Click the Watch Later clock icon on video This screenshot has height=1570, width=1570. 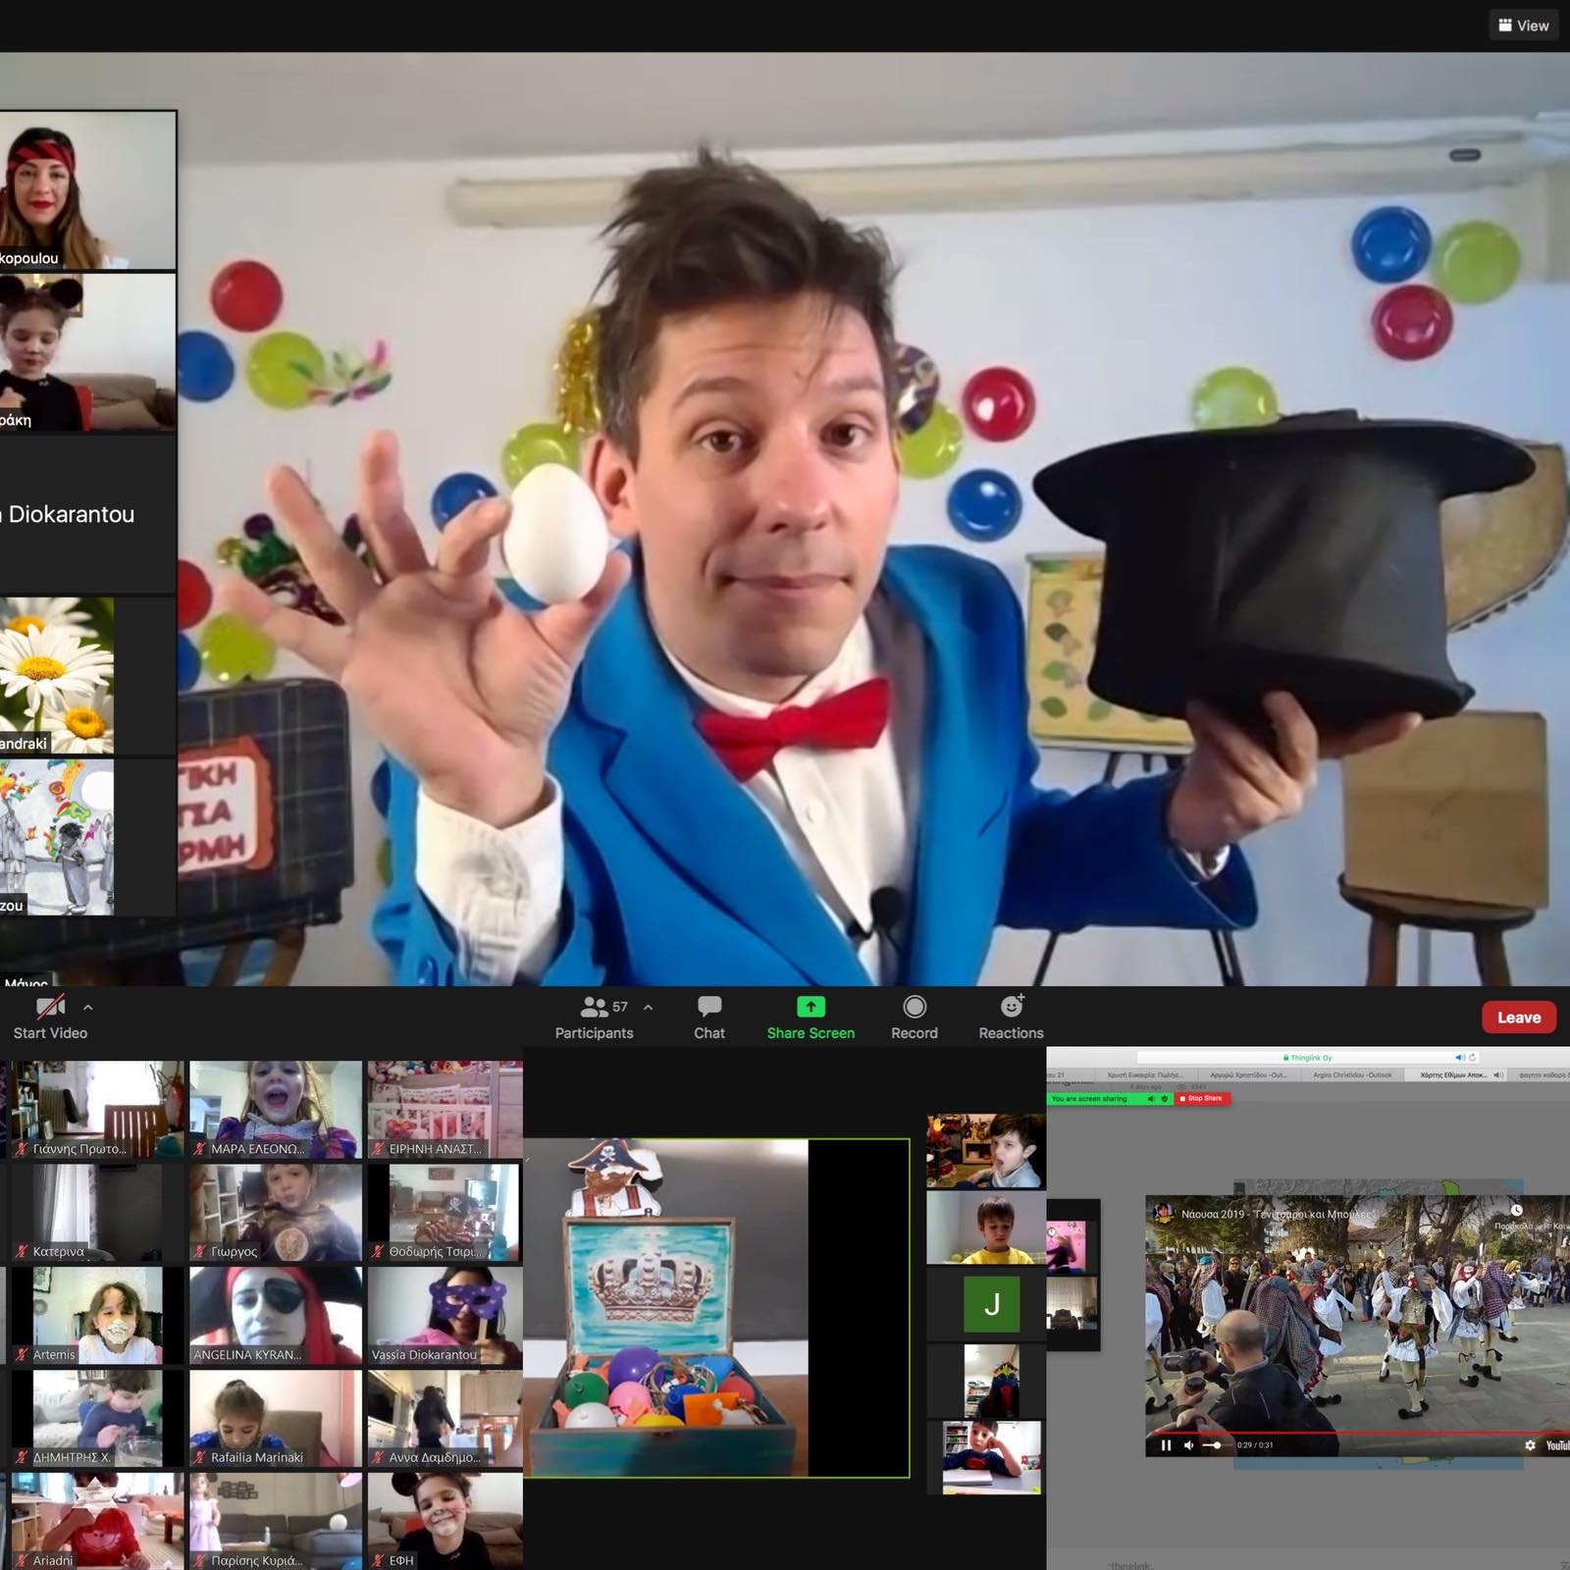point(1516,1211)
